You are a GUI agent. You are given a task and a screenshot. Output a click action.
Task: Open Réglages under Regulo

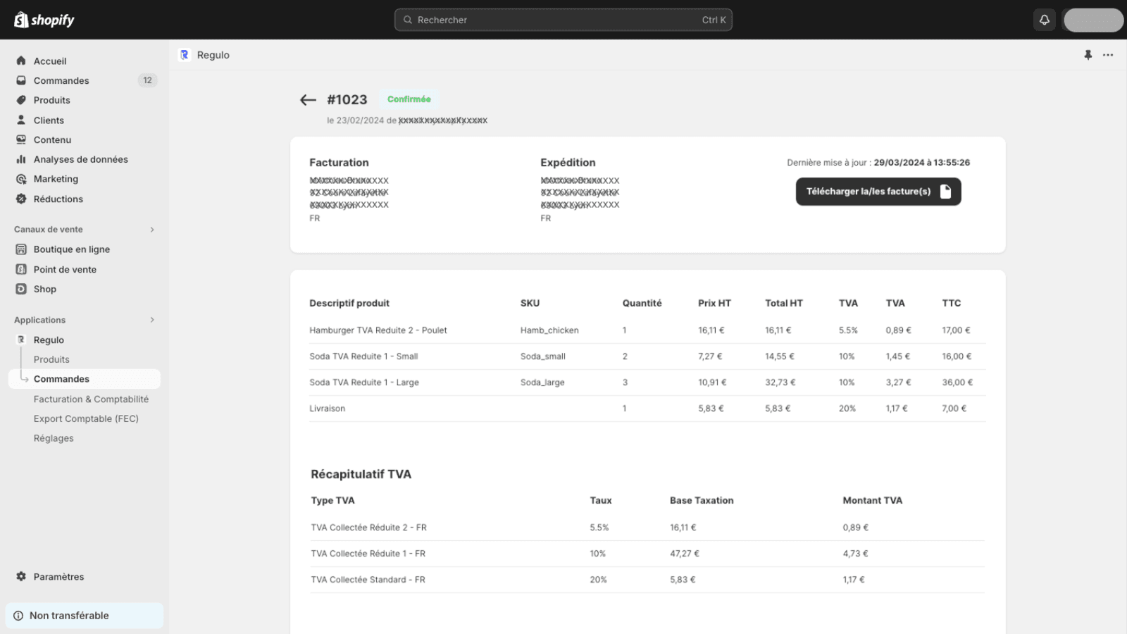[54, 438]
